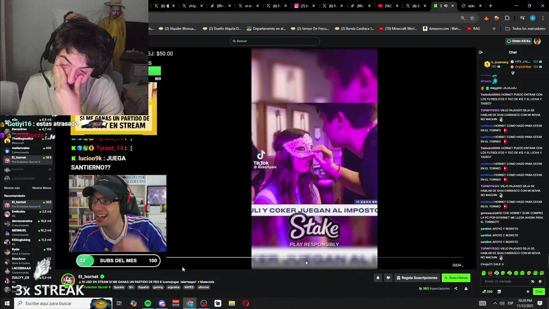Open Amazon.com bookmark

[x=442, y=29]
